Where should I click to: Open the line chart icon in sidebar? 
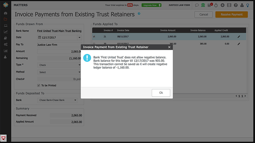tap(5, 32)
